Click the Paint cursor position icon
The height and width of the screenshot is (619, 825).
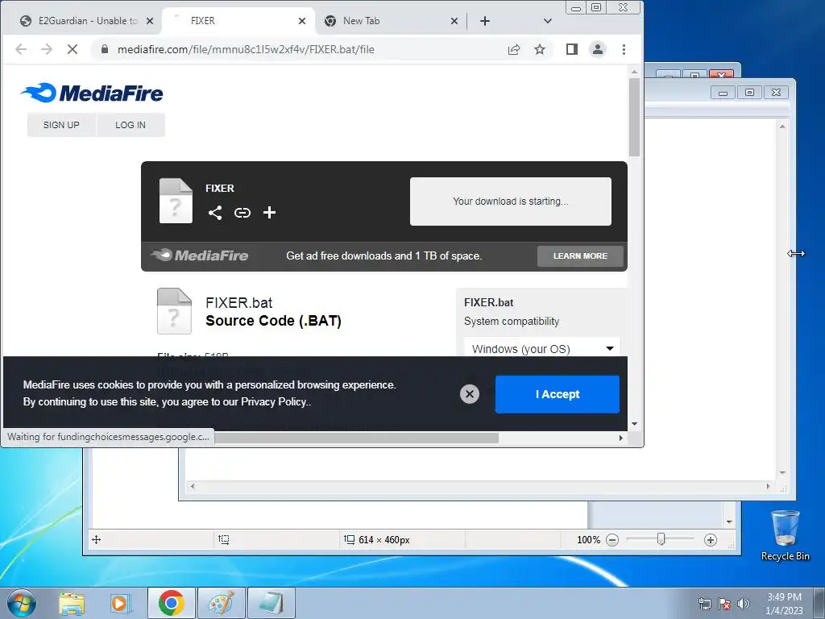(97, 539)
